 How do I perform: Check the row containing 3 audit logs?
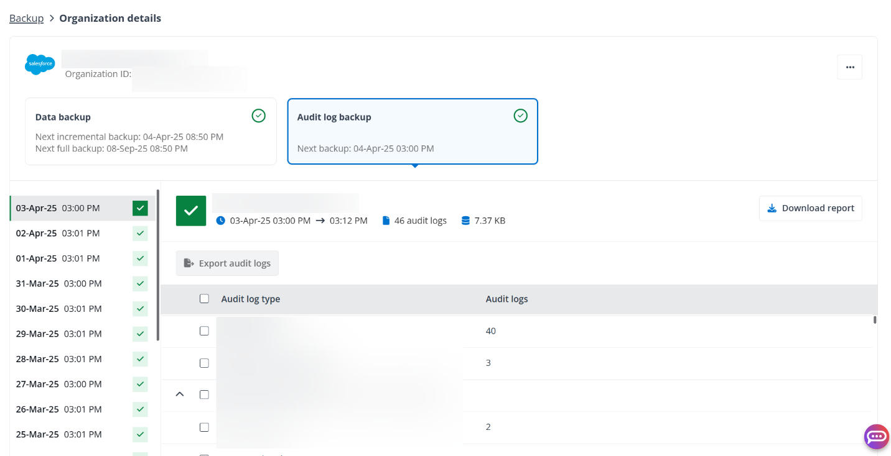tap(204, 363)
